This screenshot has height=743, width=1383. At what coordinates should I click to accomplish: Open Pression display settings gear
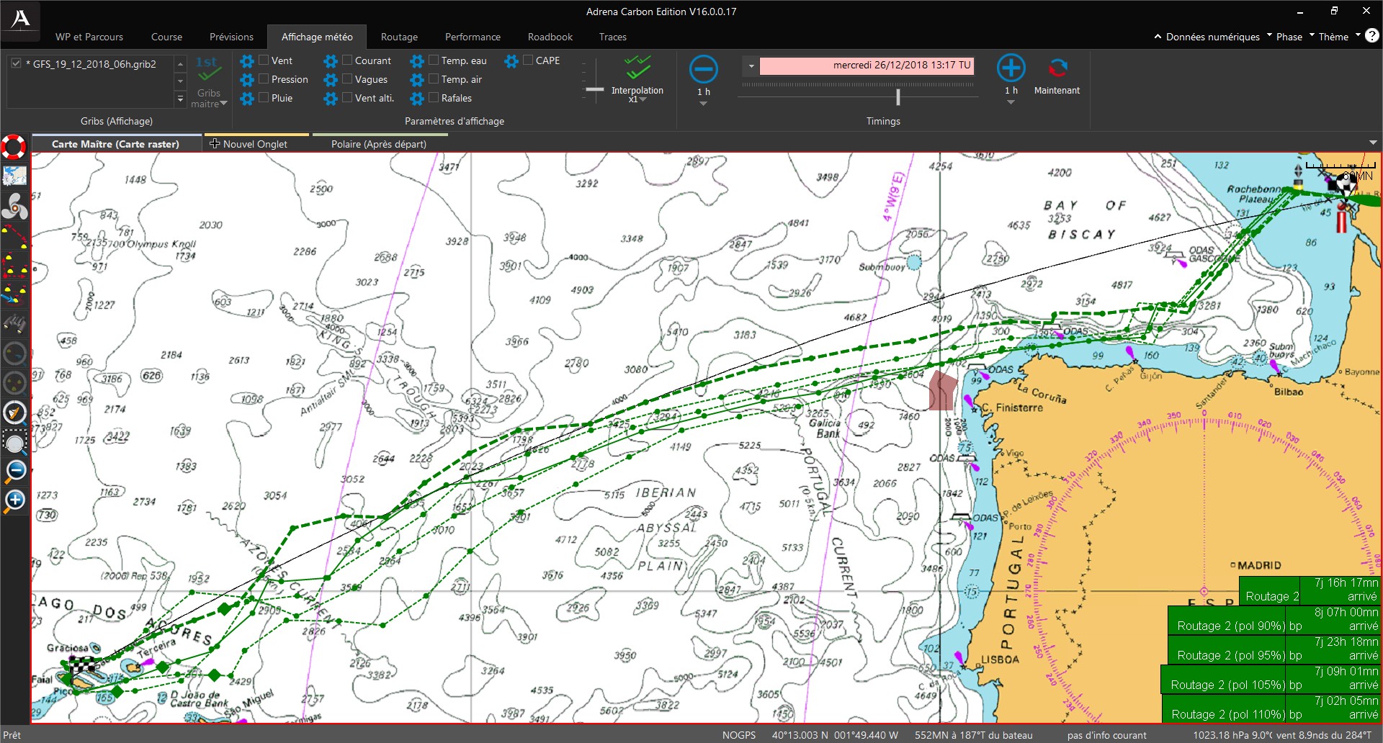(247, 80)
